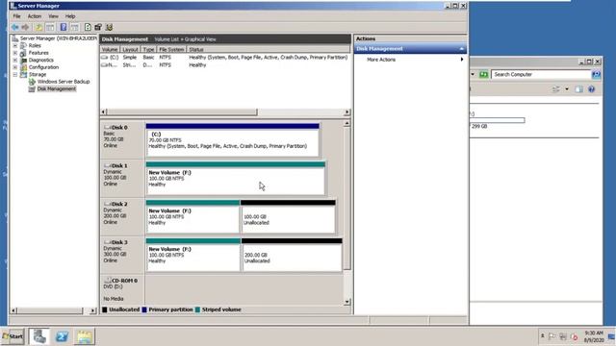Expand the Configuration tree node
Viewport: 616px width, 346px height.
coord(15,67)
